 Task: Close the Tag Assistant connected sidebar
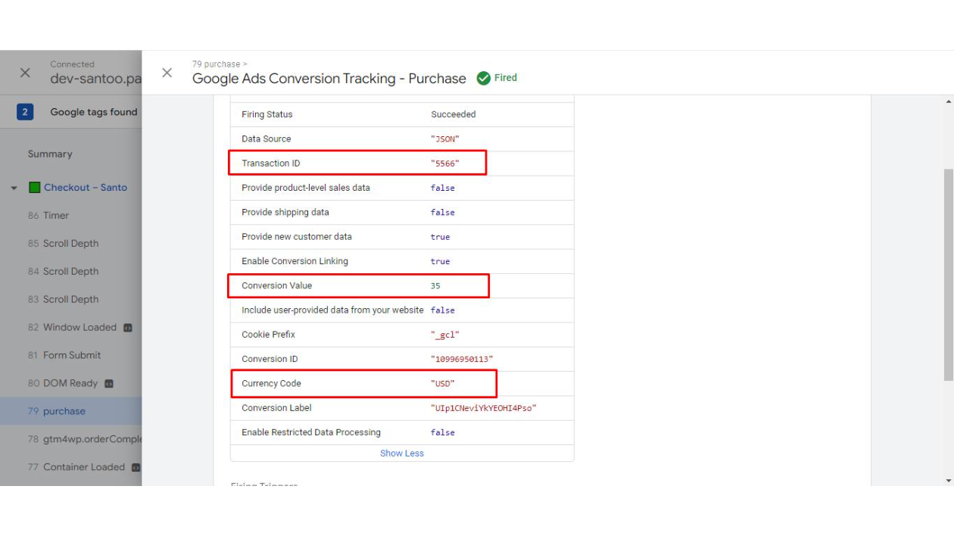coord(25,73)
